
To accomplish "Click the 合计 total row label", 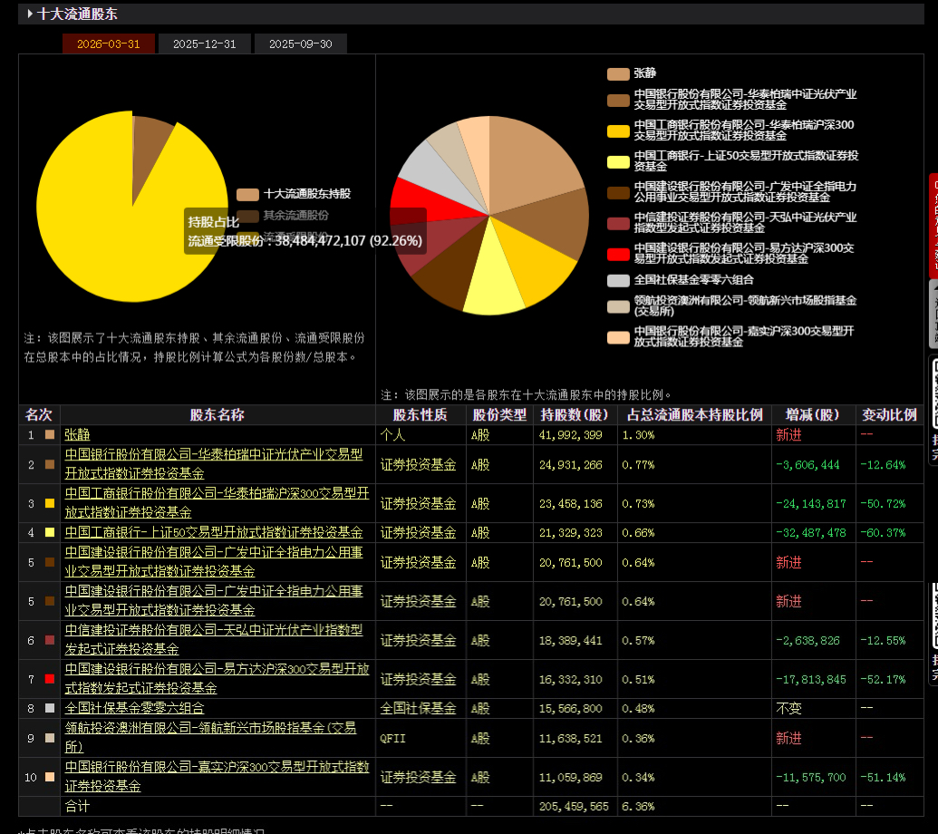I will [77, 806].
